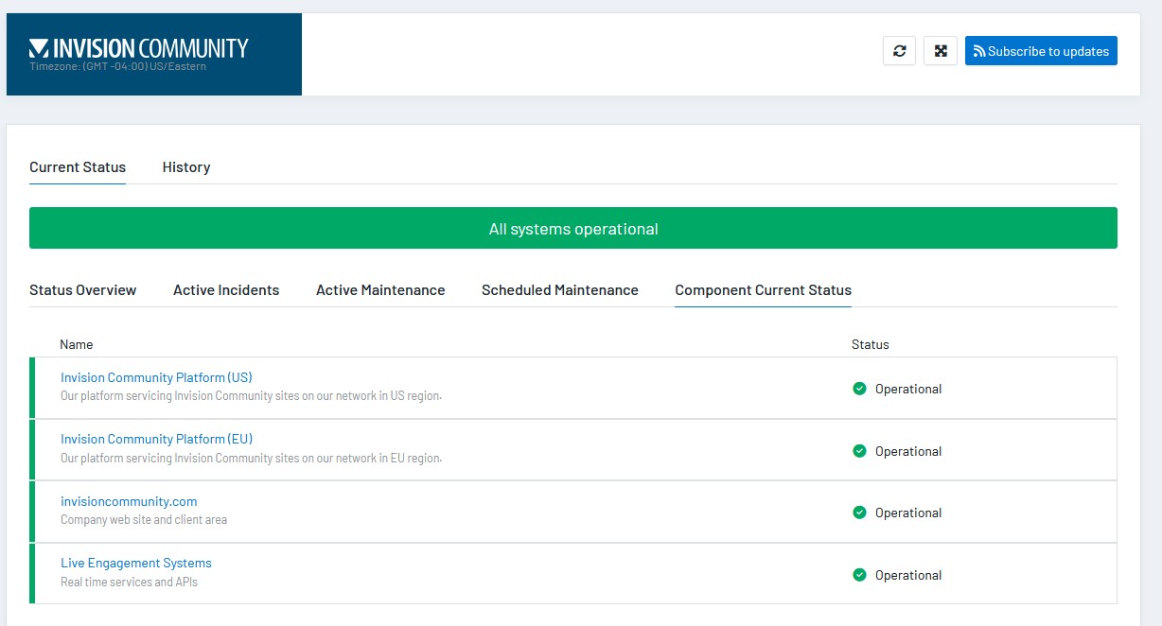Screen dimensions: 1162x626
Task: Show the Active Incidents tab
Action: 226,290
